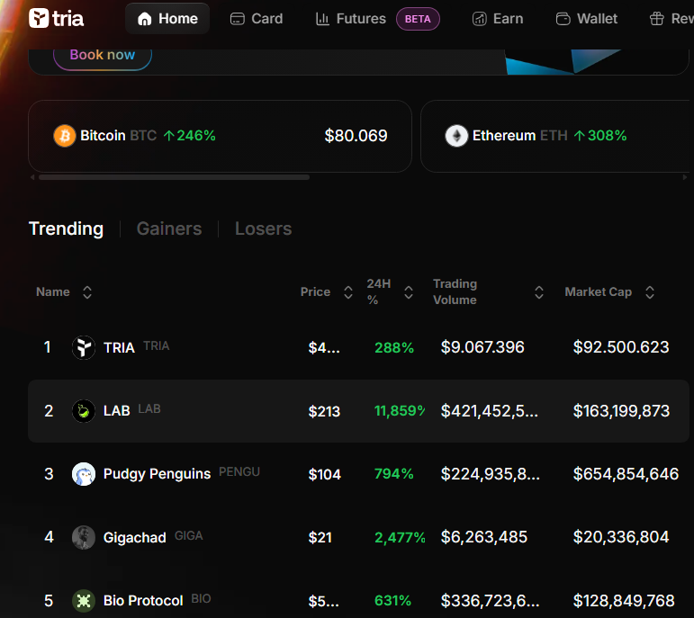Open the Earn tab

coord(498,19)
